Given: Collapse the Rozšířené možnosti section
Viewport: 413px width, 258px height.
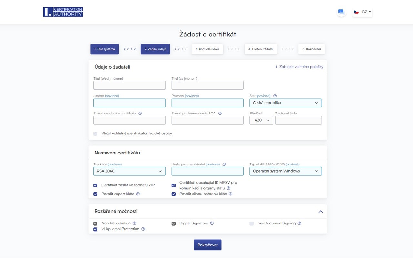Looking at the screenshot, I should [x=321, y=212].
